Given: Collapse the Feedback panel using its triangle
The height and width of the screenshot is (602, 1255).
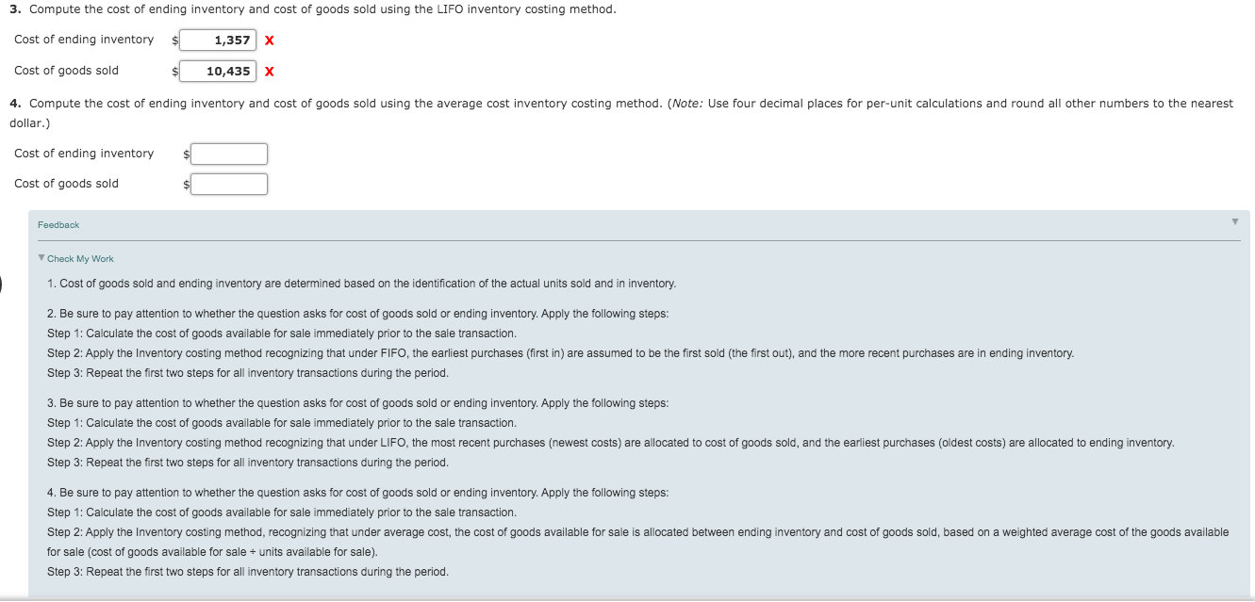Looking at the screenshot, I should tap(1233, 221).
